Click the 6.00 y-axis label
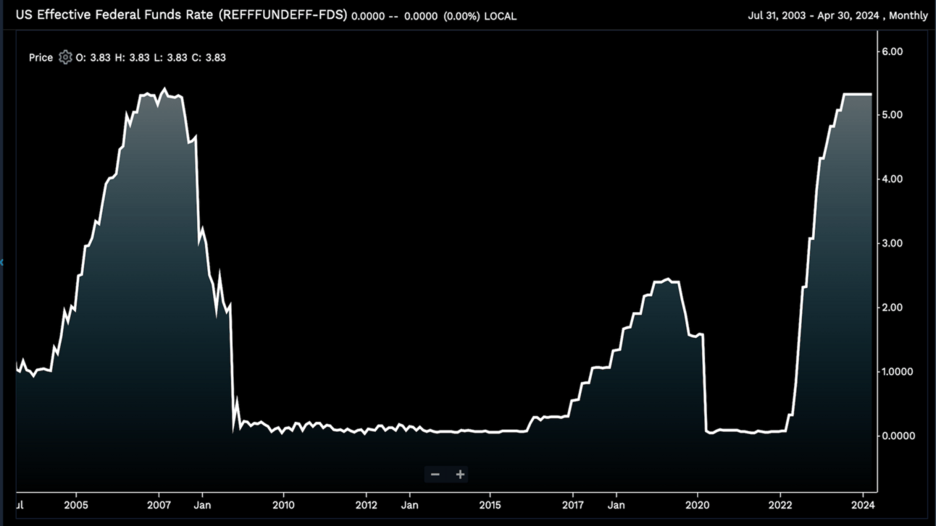The height and width of the screenshot is (526, 936). coord(892,51)
